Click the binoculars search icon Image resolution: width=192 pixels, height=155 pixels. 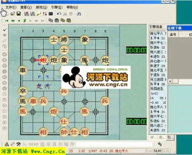(x=79, y=14)
